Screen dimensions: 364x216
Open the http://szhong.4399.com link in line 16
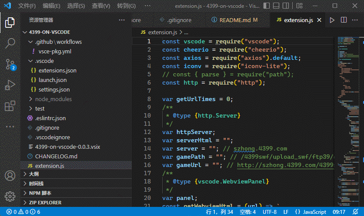point(285,165)
